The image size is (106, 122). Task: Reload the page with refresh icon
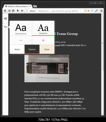(92, 11)
